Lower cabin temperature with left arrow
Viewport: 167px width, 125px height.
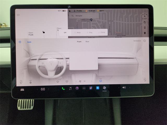coord(37,89)
